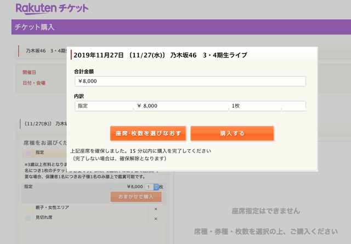The height and width of the screenshot is (244, 351).
Task: Click the チケット購入 header text
Action: point(35,27)
